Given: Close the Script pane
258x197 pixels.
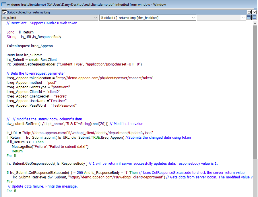Looking at the screenshot, I should click(255, 12).
